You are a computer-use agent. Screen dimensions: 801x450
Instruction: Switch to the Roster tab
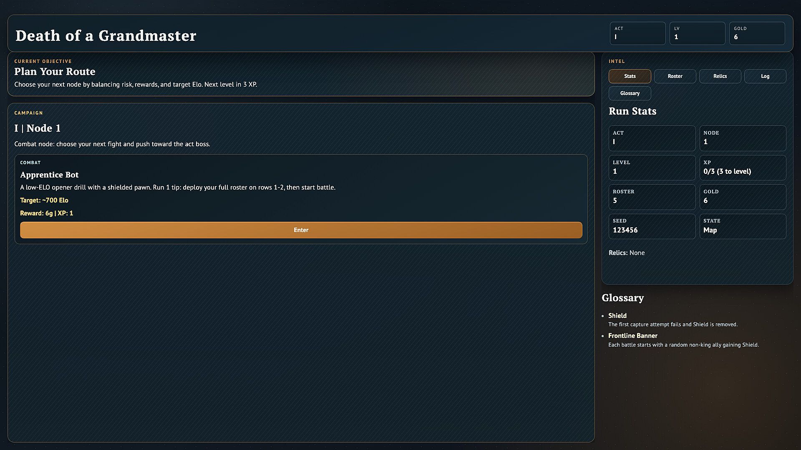click(x=675, y=76)
